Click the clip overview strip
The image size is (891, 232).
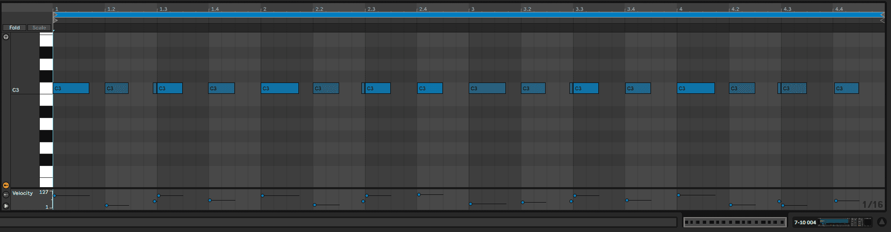click(x=735, y=222)
